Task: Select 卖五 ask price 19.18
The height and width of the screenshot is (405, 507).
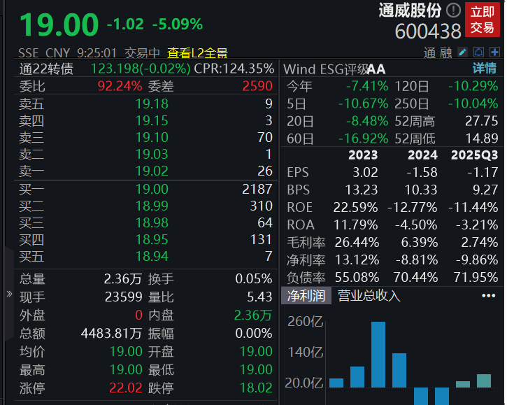Action: coord(152,104)
